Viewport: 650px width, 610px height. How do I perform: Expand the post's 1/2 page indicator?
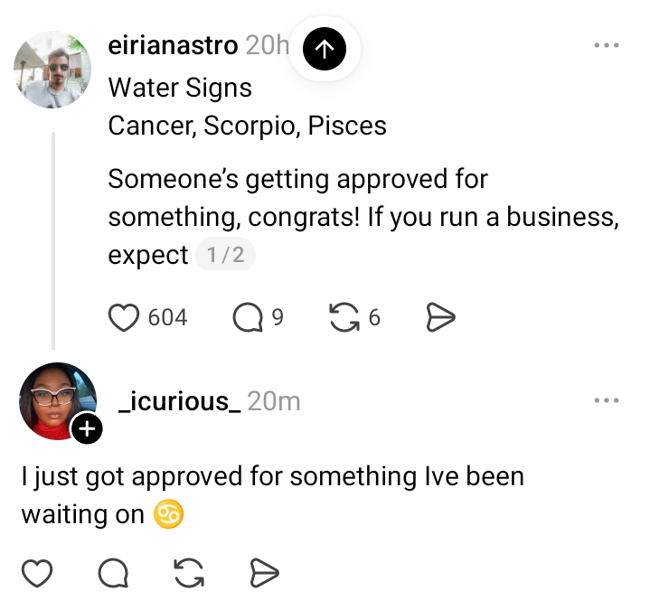click(225, 256)
